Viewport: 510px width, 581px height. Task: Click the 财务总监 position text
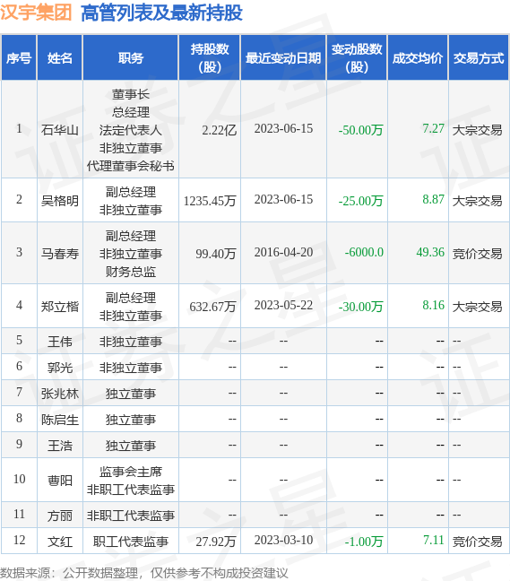(x=131, y=272)
